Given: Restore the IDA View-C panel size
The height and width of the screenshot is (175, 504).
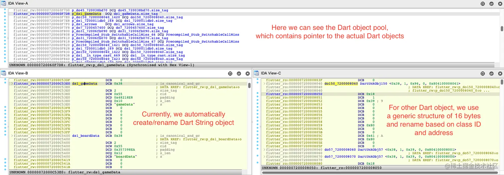Looking at the screenshot, I should (x=491, y=73).
